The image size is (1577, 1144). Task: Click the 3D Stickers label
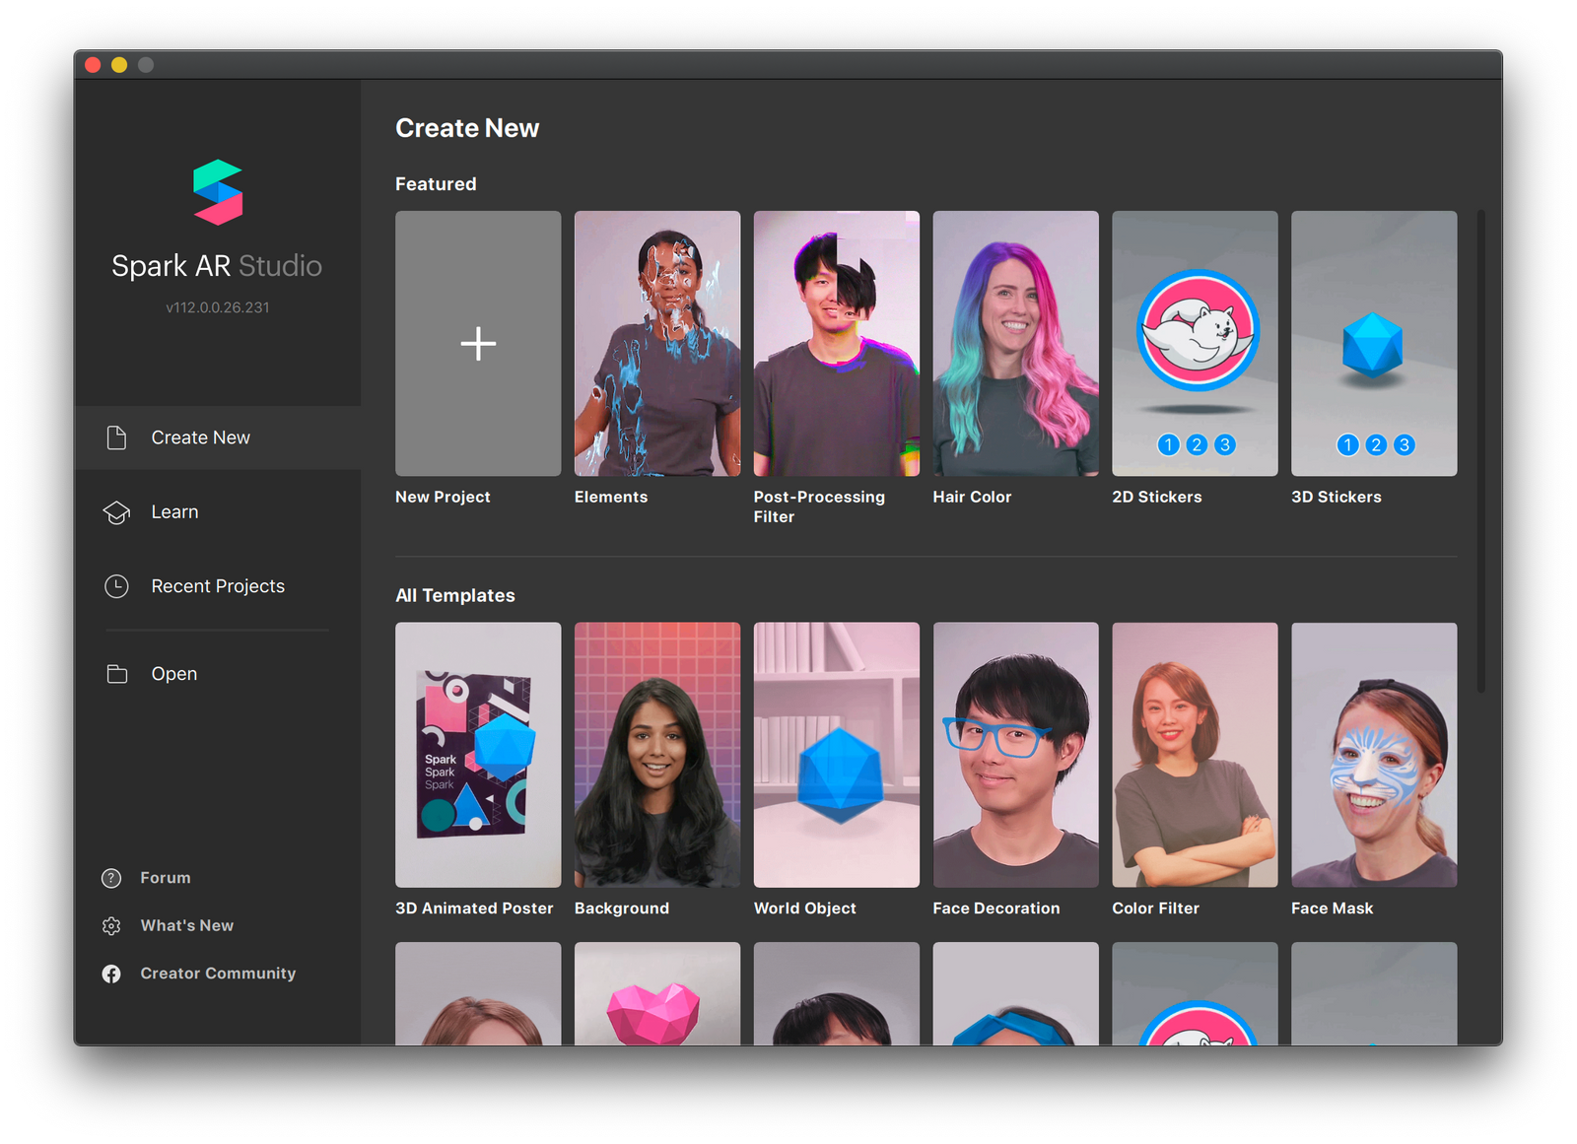(x=1337, y=498)
